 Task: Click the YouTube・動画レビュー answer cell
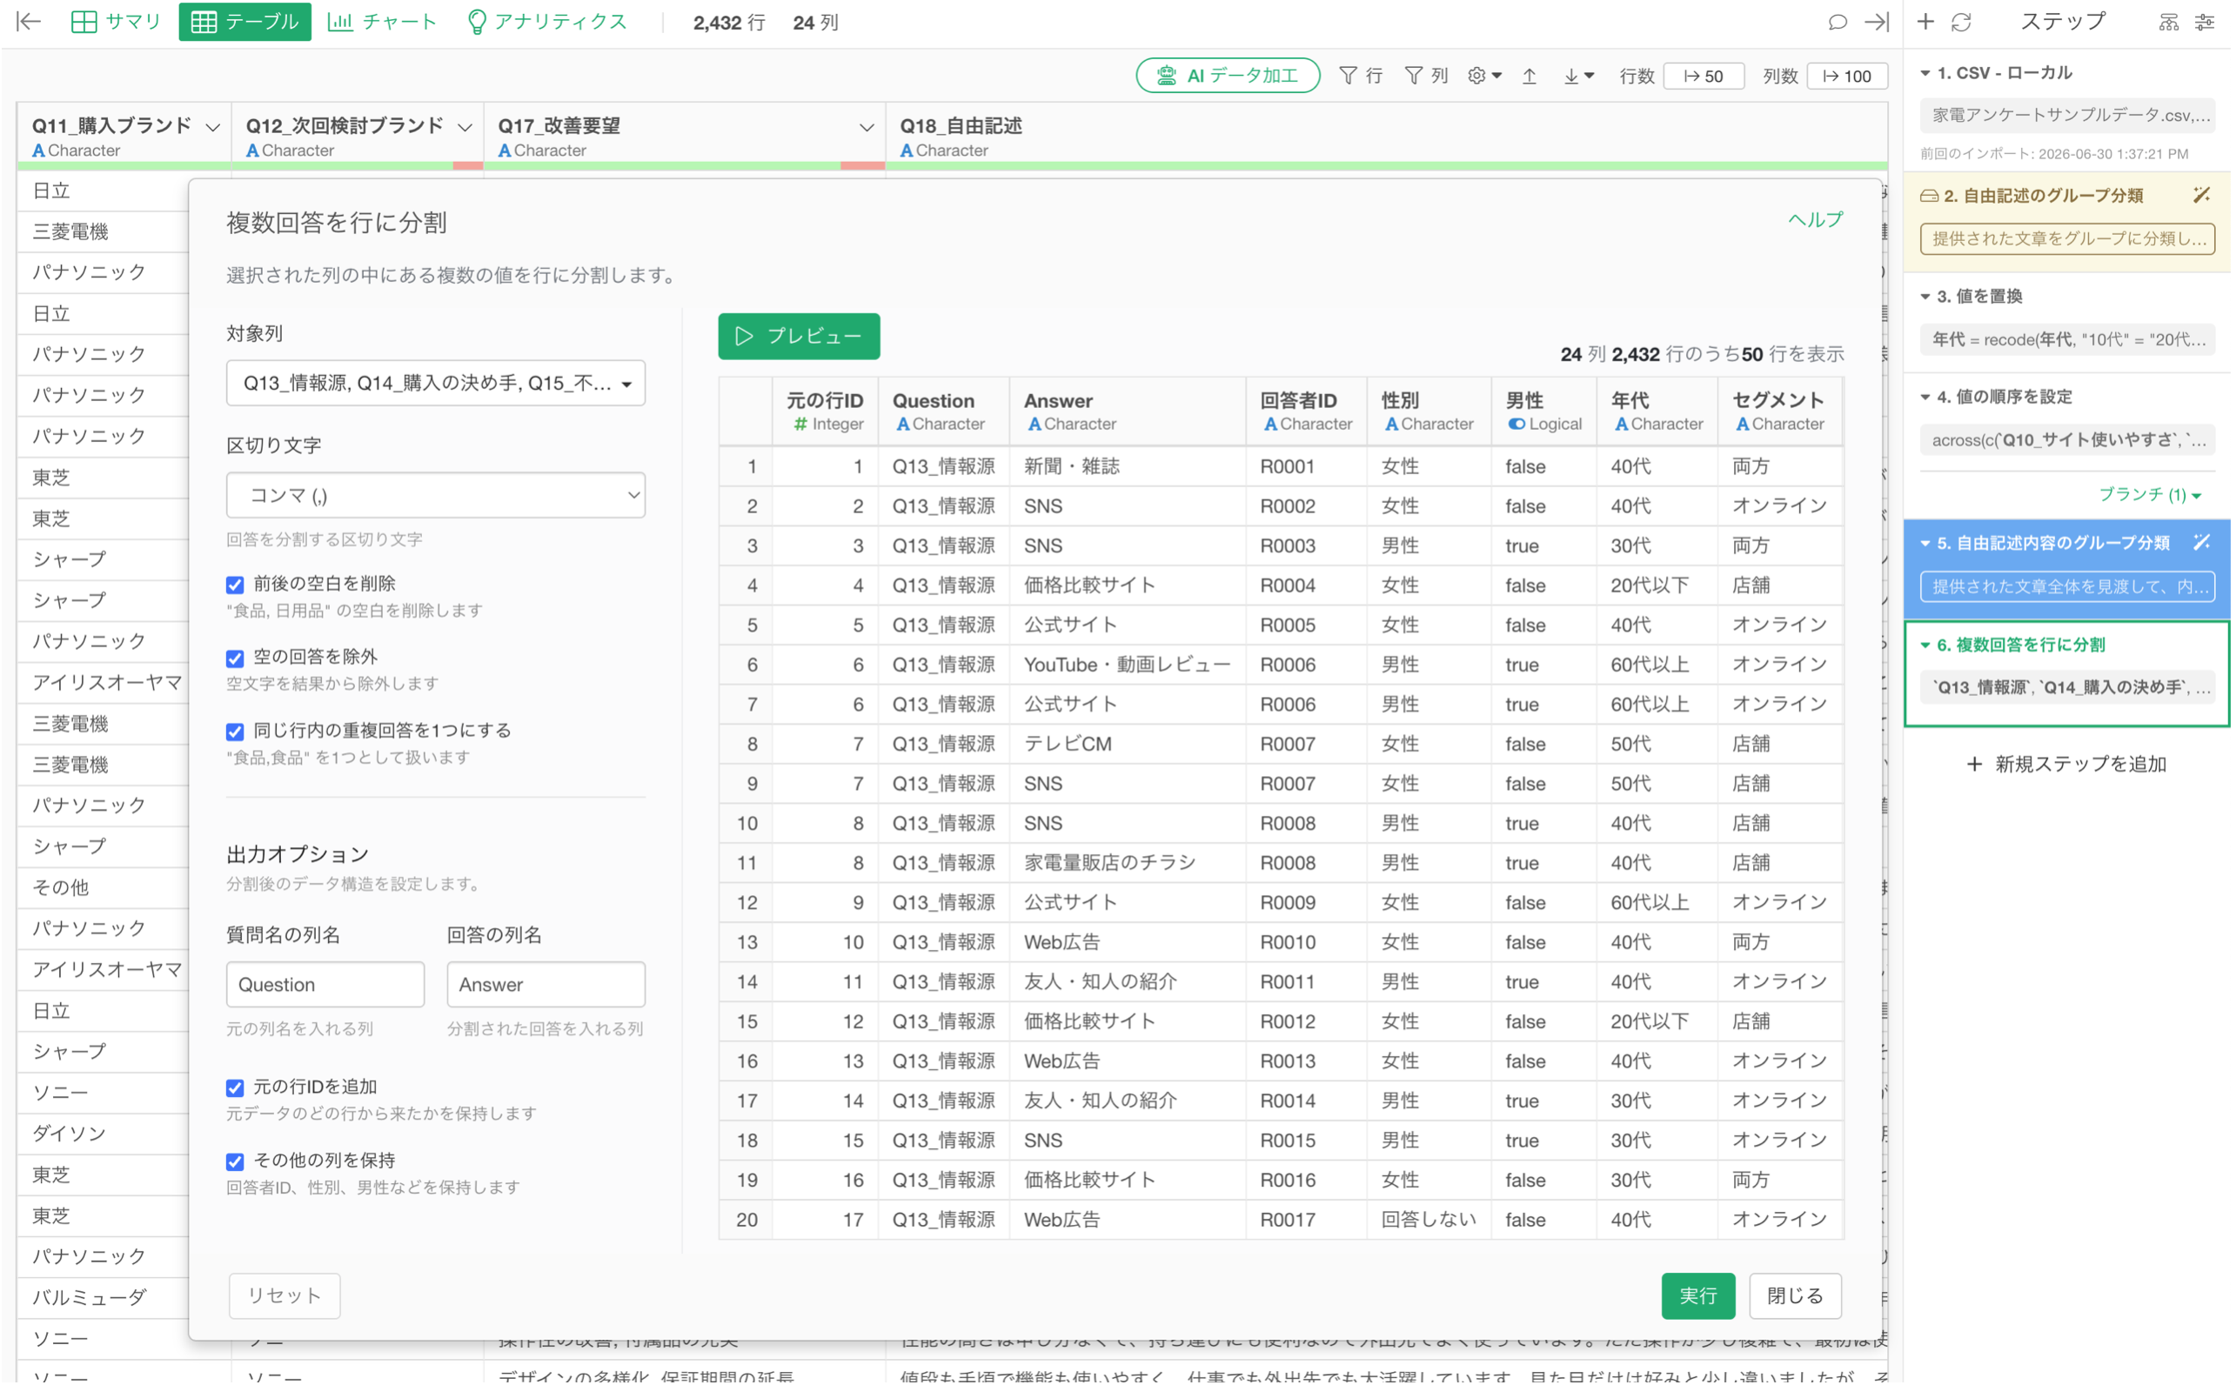1127,665
